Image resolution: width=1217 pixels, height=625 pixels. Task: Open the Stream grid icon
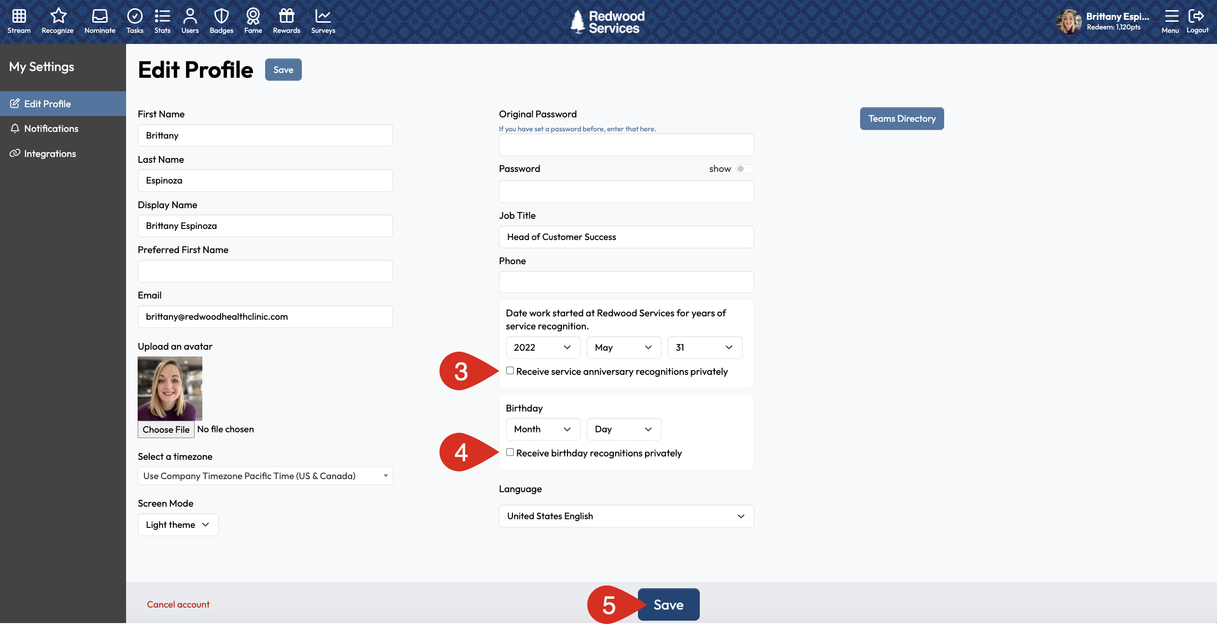tap(19, 16)
